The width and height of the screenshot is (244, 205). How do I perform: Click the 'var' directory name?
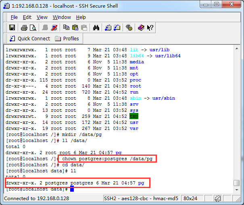134,128
